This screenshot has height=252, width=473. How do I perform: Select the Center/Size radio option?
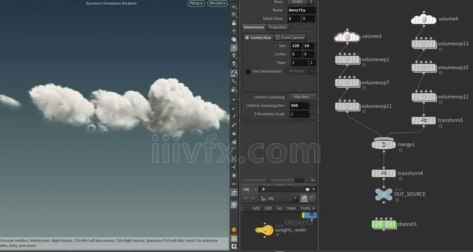pos(258,38)
